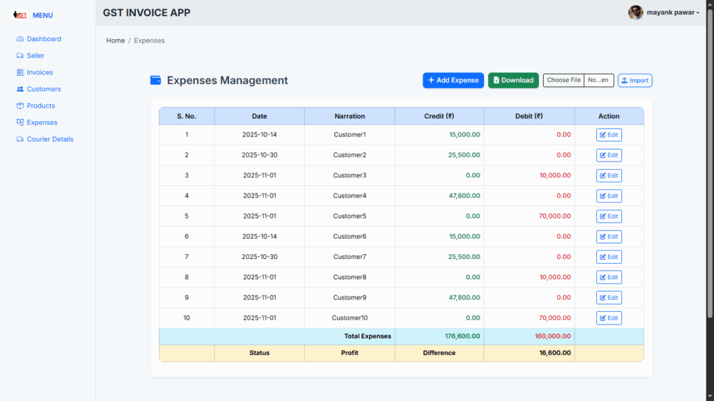The height and width of the screenshot is (401, 714).
Task: Click the Import button
Action: pyautogui.click(x=635, y=81)
